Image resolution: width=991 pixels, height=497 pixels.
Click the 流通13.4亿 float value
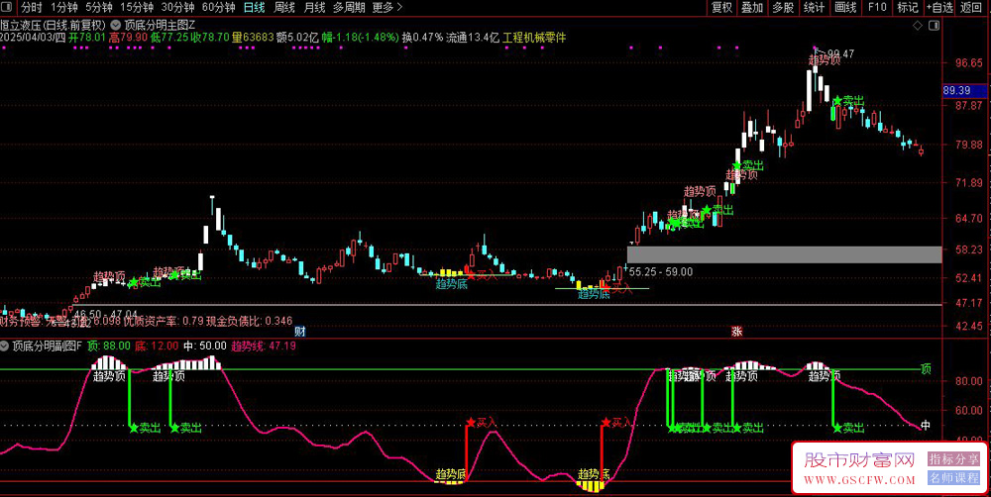[x=474, y=38]
